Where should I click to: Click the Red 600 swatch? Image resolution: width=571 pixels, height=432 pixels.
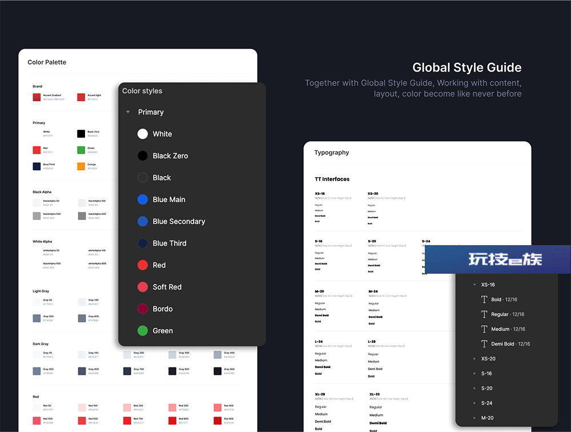pyautogui.click(x=82, y=421)
